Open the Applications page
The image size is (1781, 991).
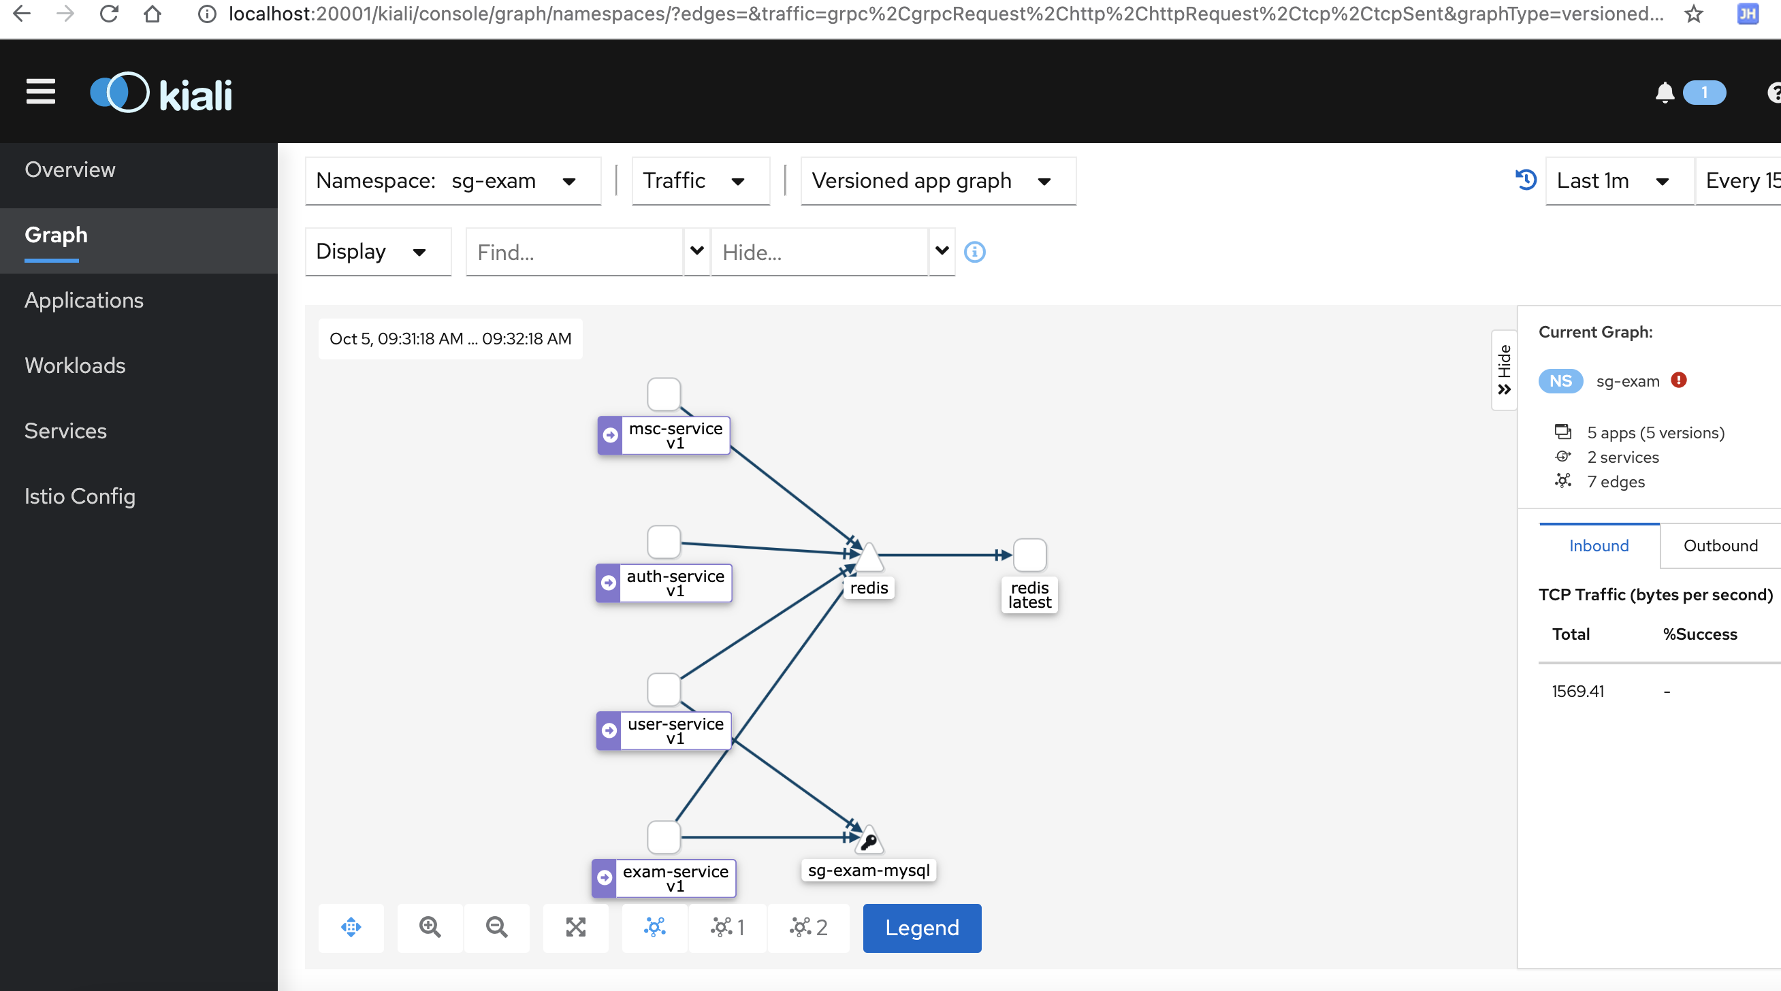[x=139, y=301]
